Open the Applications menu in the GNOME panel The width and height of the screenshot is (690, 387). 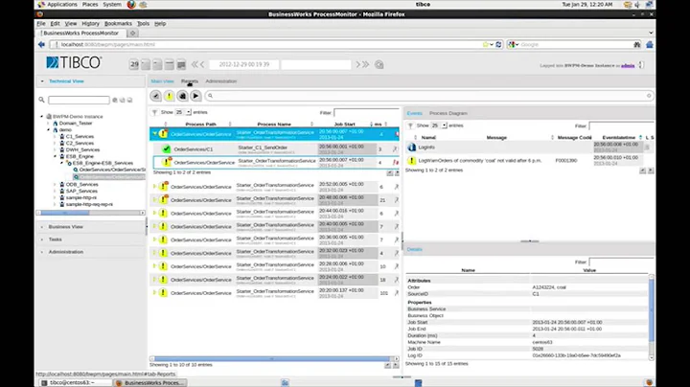pos(61,5)
